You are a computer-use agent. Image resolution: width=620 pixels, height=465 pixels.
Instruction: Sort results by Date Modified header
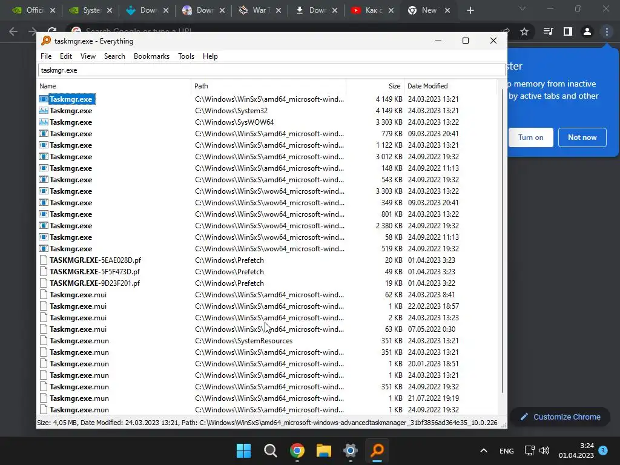pos(450,86)
